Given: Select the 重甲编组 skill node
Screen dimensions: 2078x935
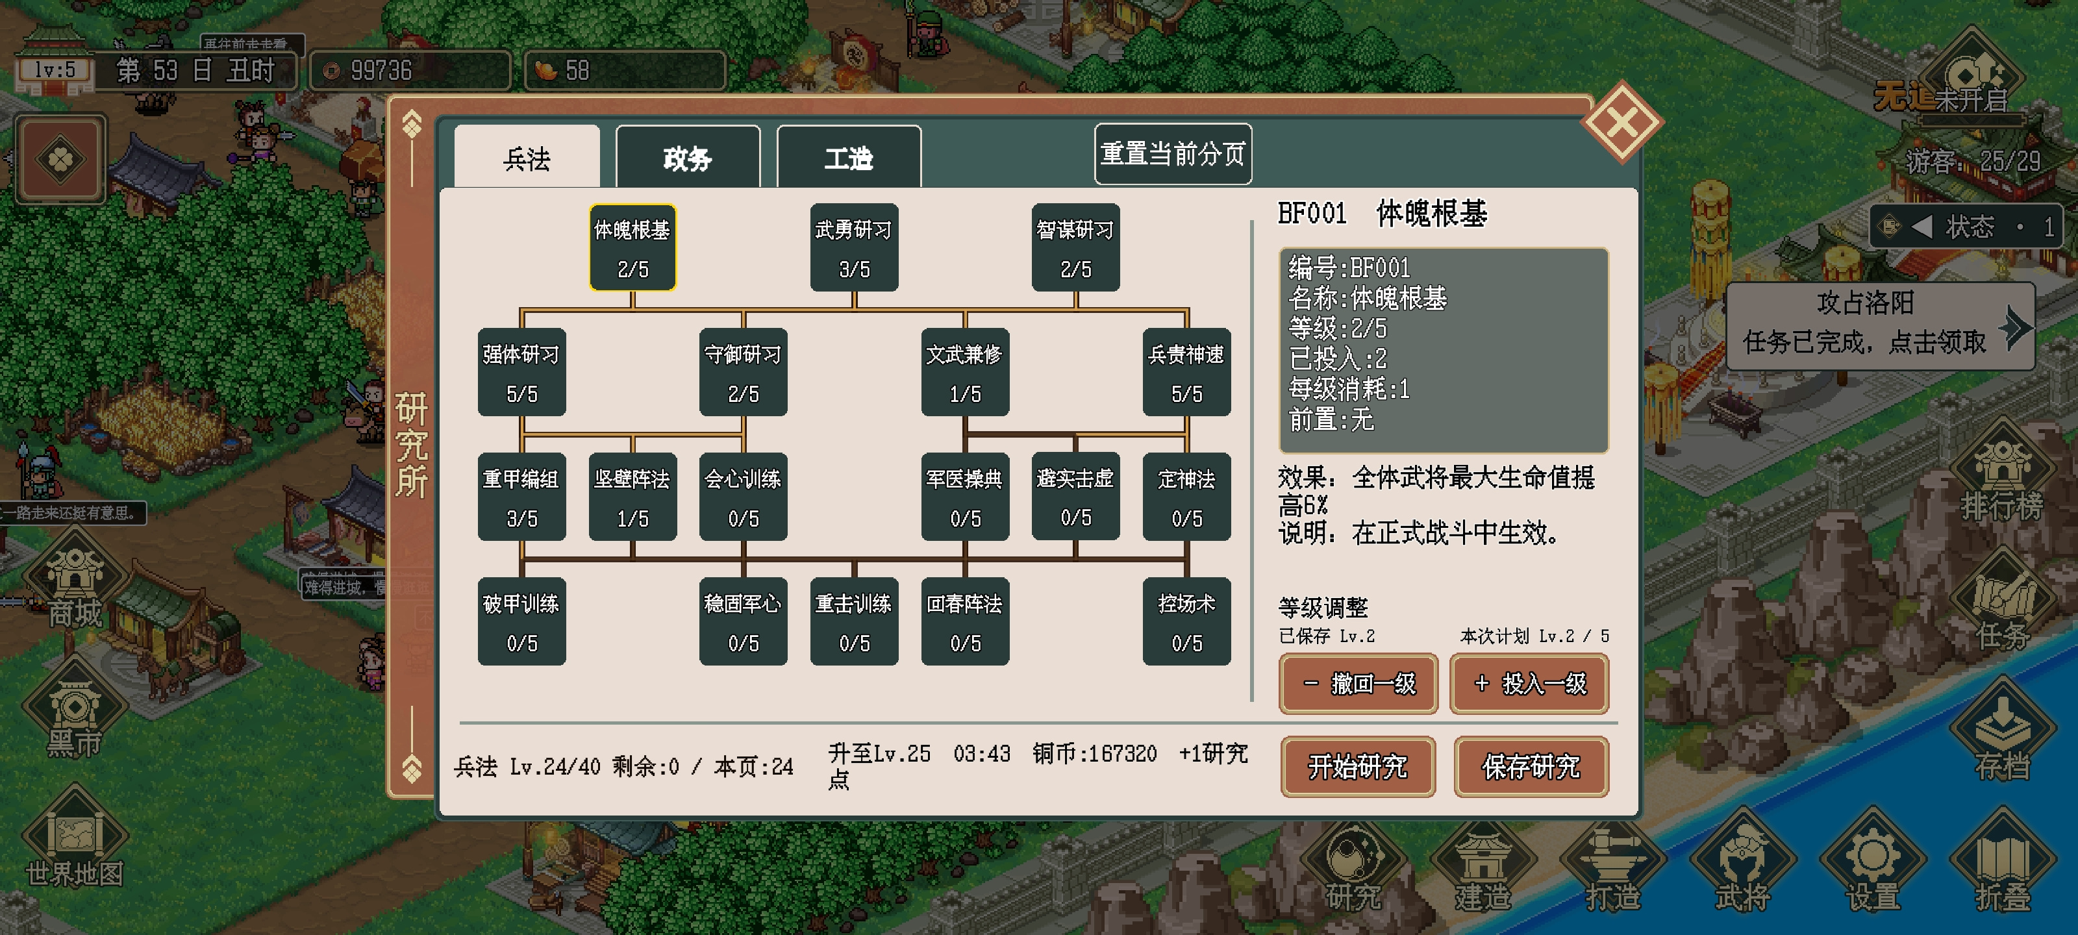Looking at the screenshot, I should [521, 497].
